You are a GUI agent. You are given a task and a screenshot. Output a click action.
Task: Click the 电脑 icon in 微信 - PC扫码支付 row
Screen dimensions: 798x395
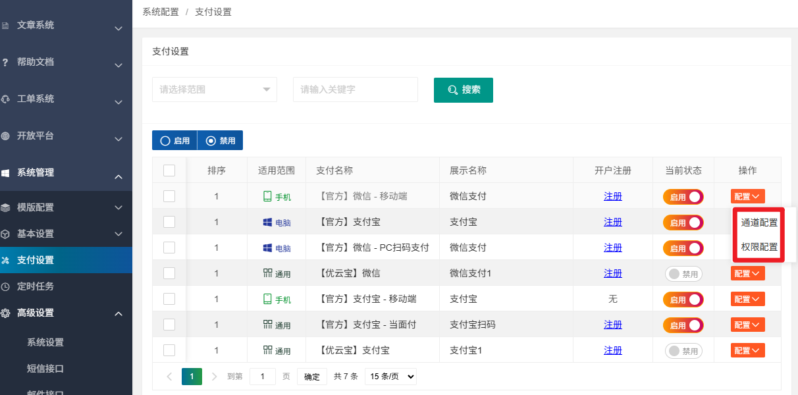267,248
